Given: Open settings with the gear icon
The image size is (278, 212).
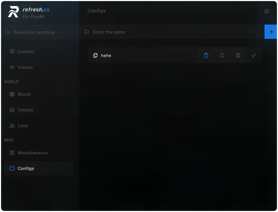Looking at the screenshot, I should click(x=267, y=11).
